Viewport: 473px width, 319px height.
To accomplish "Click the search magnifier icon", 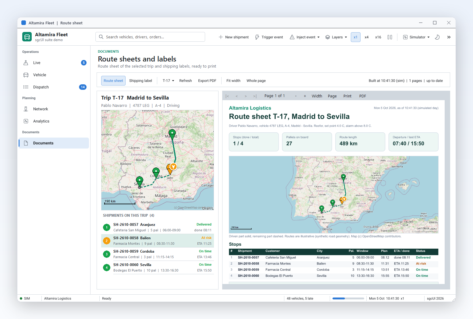I will [101, 37].
